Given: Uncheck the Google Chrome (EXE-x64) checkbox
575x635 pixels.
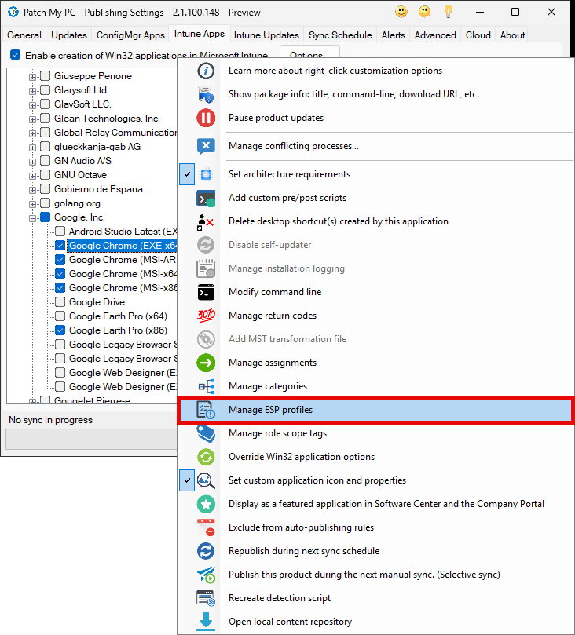Looking at the screenshot, I should click(60, 246).
